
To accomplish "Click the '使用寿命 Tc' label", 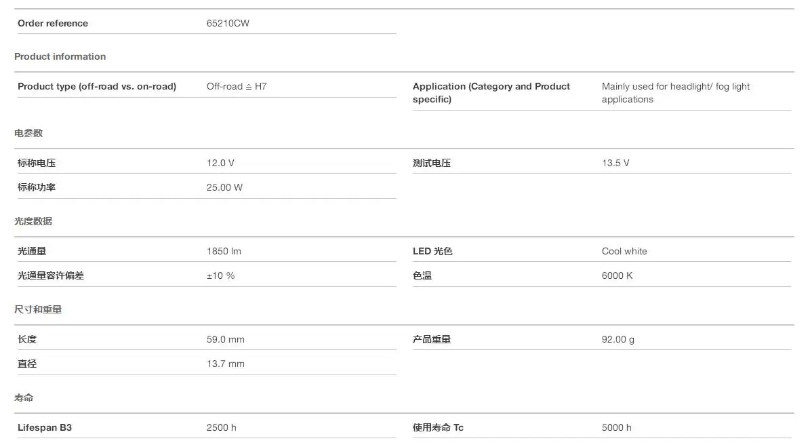I will (438, 427).
